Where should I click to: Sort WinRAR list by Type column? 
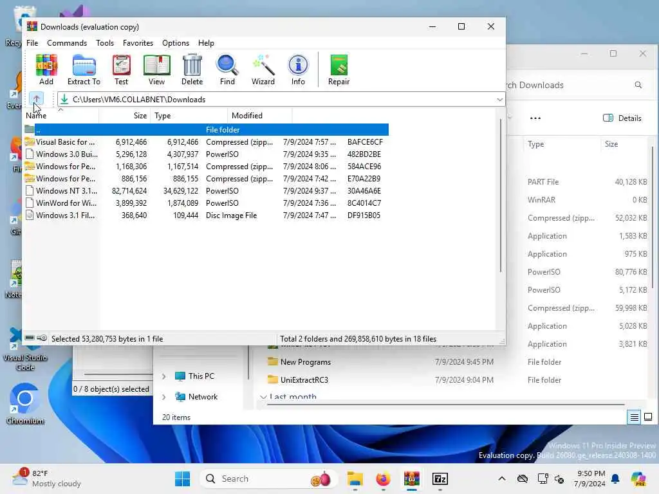189,116
